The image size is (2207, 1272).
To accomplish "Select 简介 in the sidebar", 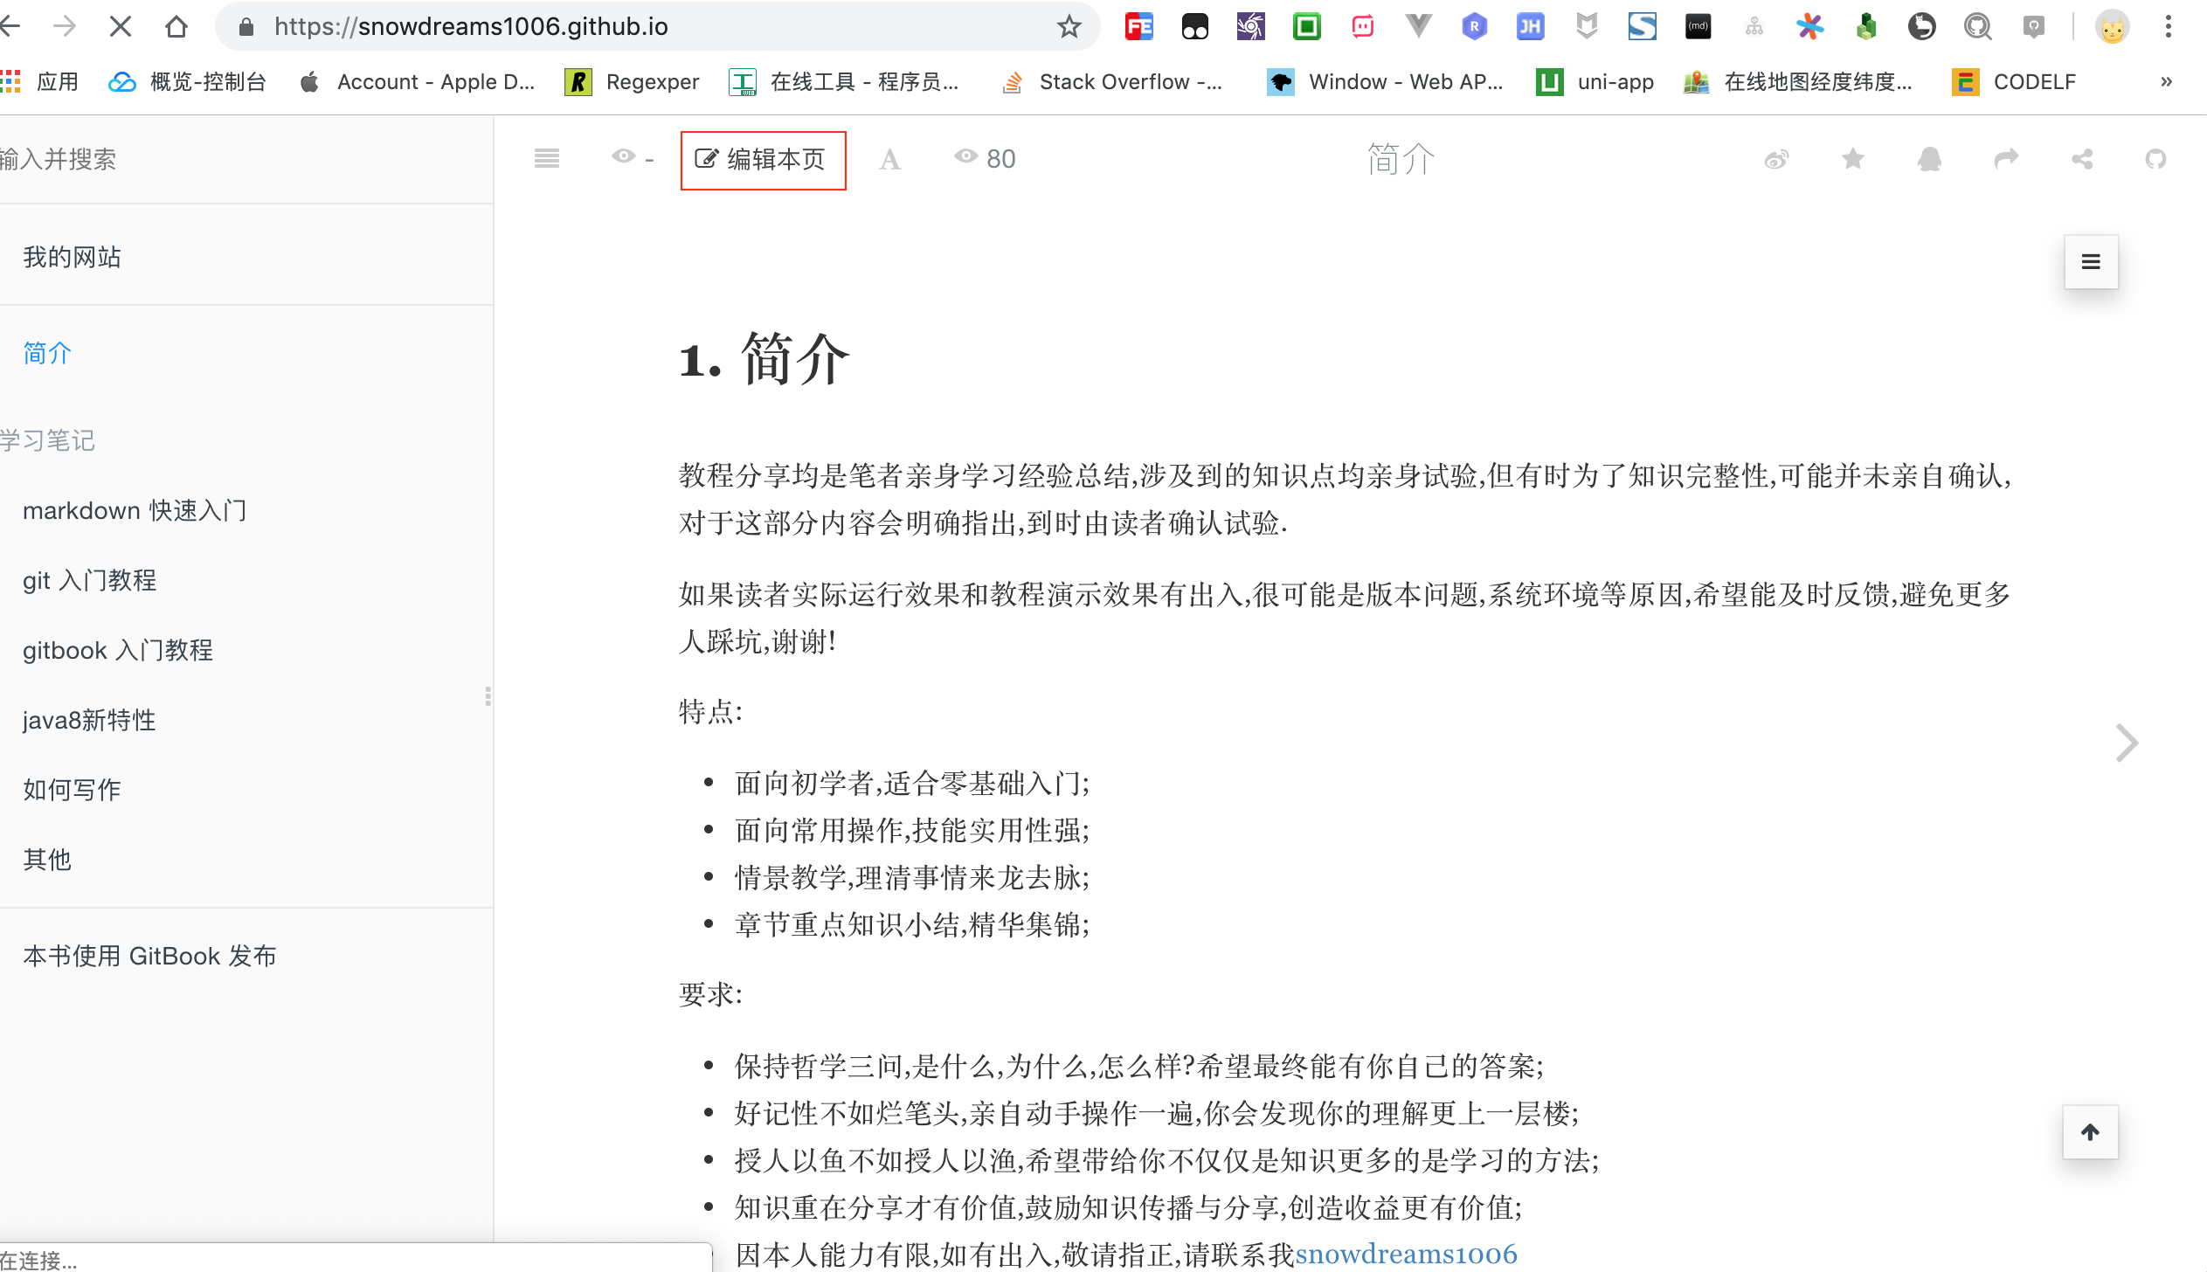I will pyautogui.click(x=47, y=353).
